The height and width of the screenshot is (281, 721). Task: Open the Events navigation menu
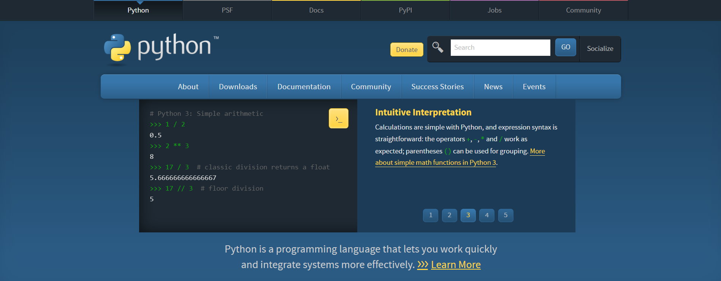534,87
